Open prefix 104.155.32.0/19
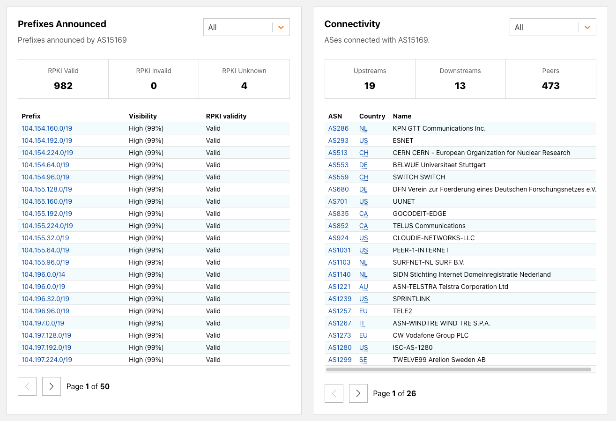The height and width of the screenshot is (421, 616). click(45, 238)
